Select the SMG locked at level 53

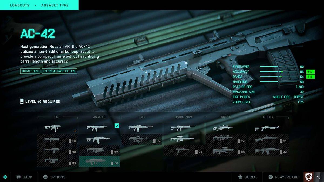pyautogui.click(x=58, y=161)
